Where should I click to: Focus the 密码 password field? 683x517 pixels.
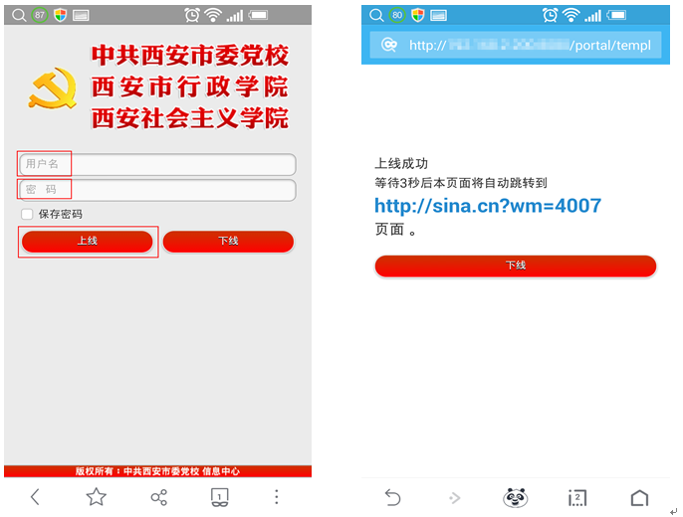point(157,190)
